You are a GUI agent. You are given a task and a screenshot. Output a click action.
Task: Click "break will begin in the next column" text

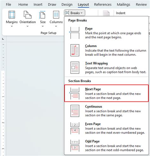point(111,55)
